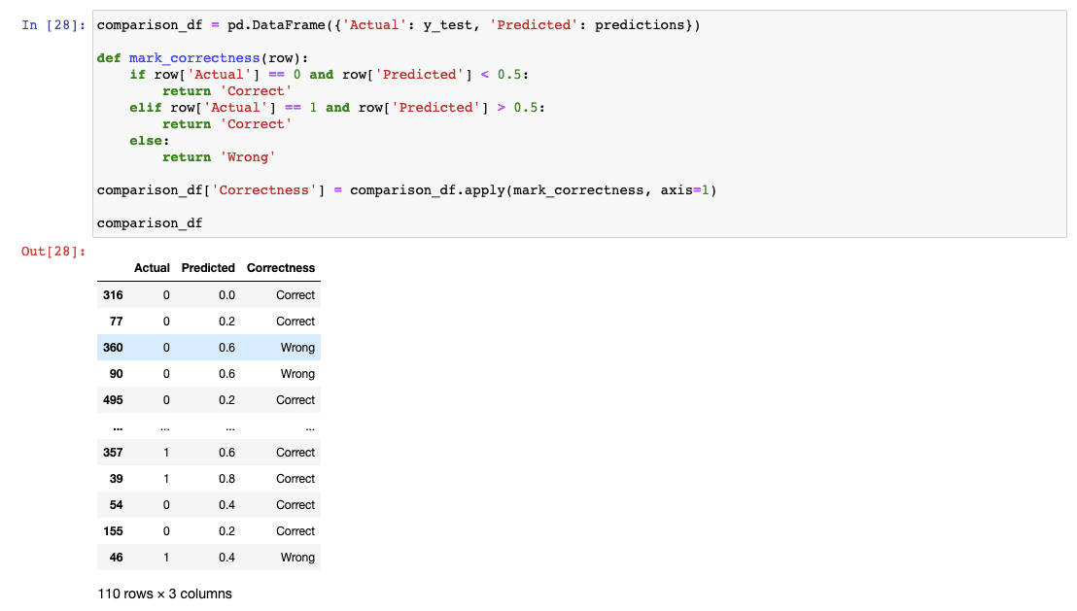
Task: Click the 0.8 predicted value in row 39
Action: 226,479
